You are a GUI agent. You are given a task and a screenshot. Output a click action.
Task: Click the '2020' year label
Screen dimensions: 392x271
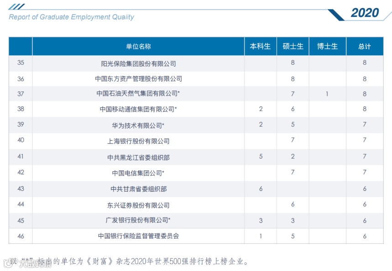point(365,12)
